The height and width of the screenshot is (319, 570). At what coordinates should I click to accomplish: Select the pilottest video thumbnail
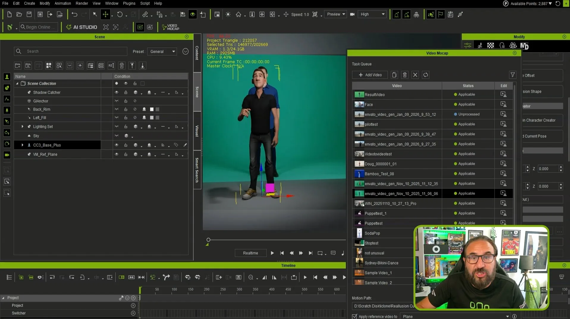coord(359,124)
